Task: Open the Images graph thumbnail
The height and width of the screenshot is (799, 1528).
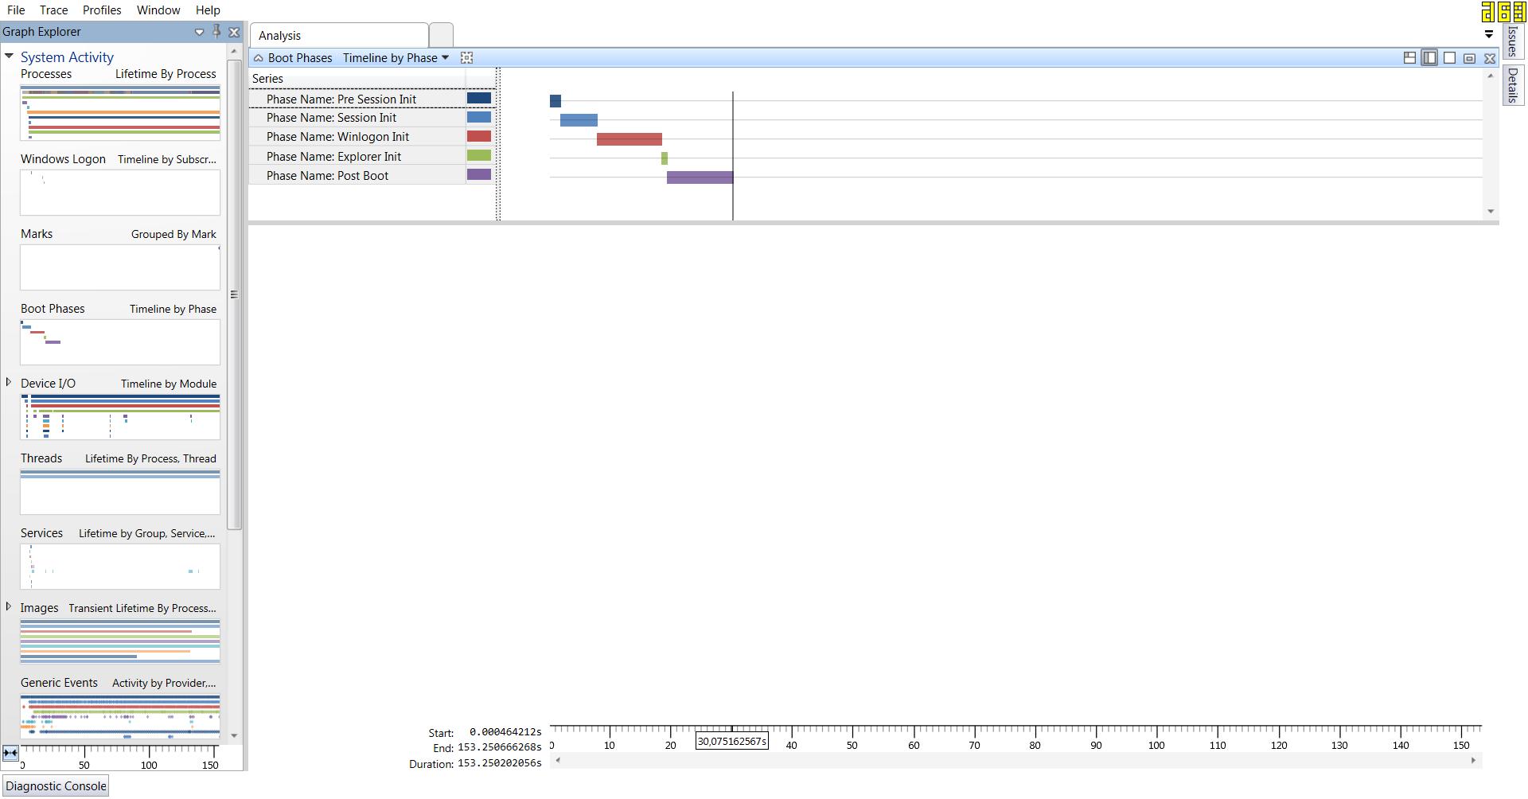Action: click(x=120, y=641)
